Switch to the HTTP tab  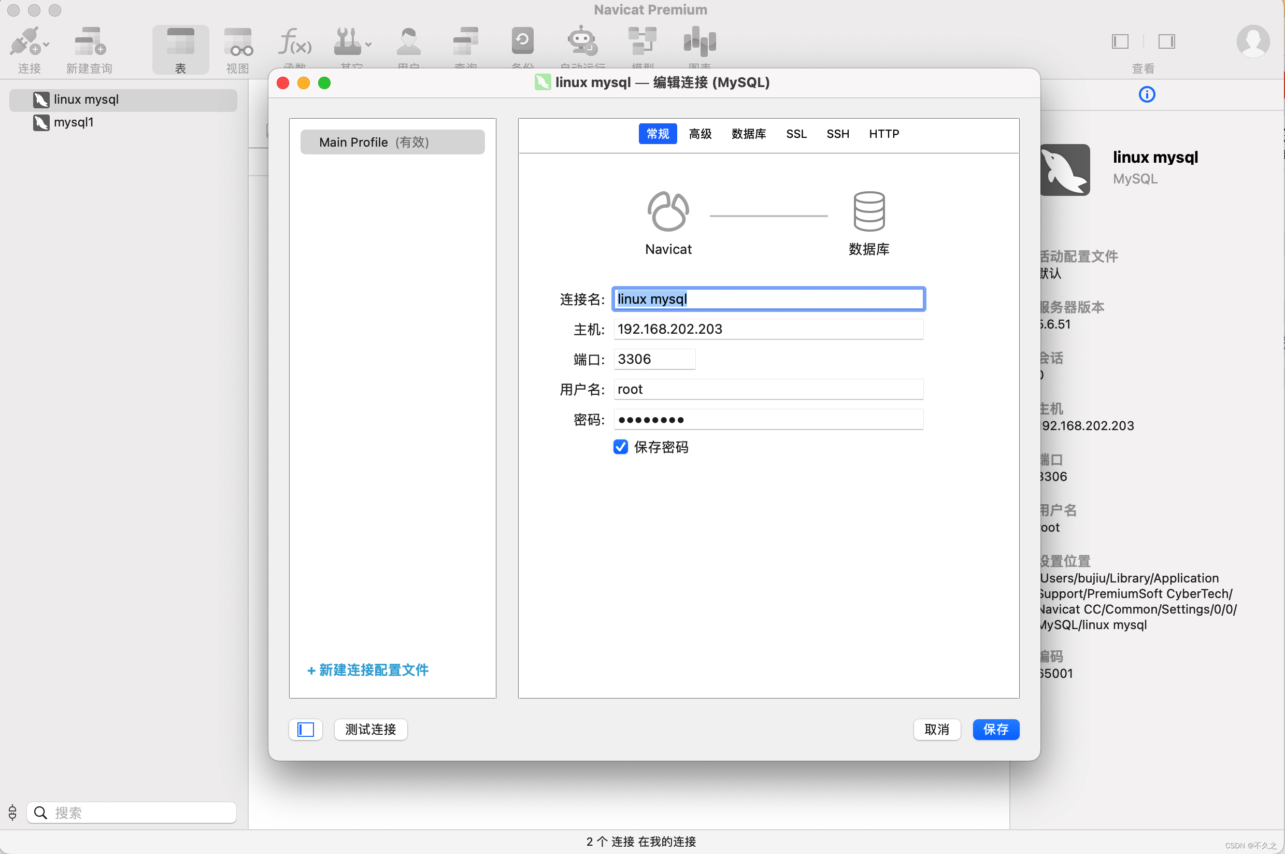pyautogui.click(x=884, y=134)
